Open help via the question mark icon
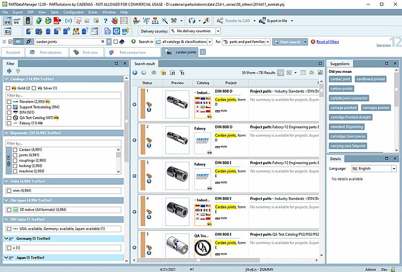Image resolution: width=402 pixels, height=272 pixels. tap(106, 21)
